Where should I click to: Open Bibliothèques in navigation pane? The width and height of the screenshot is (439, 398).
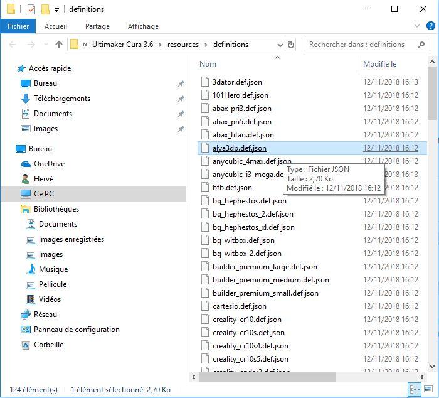coord(56,209)
